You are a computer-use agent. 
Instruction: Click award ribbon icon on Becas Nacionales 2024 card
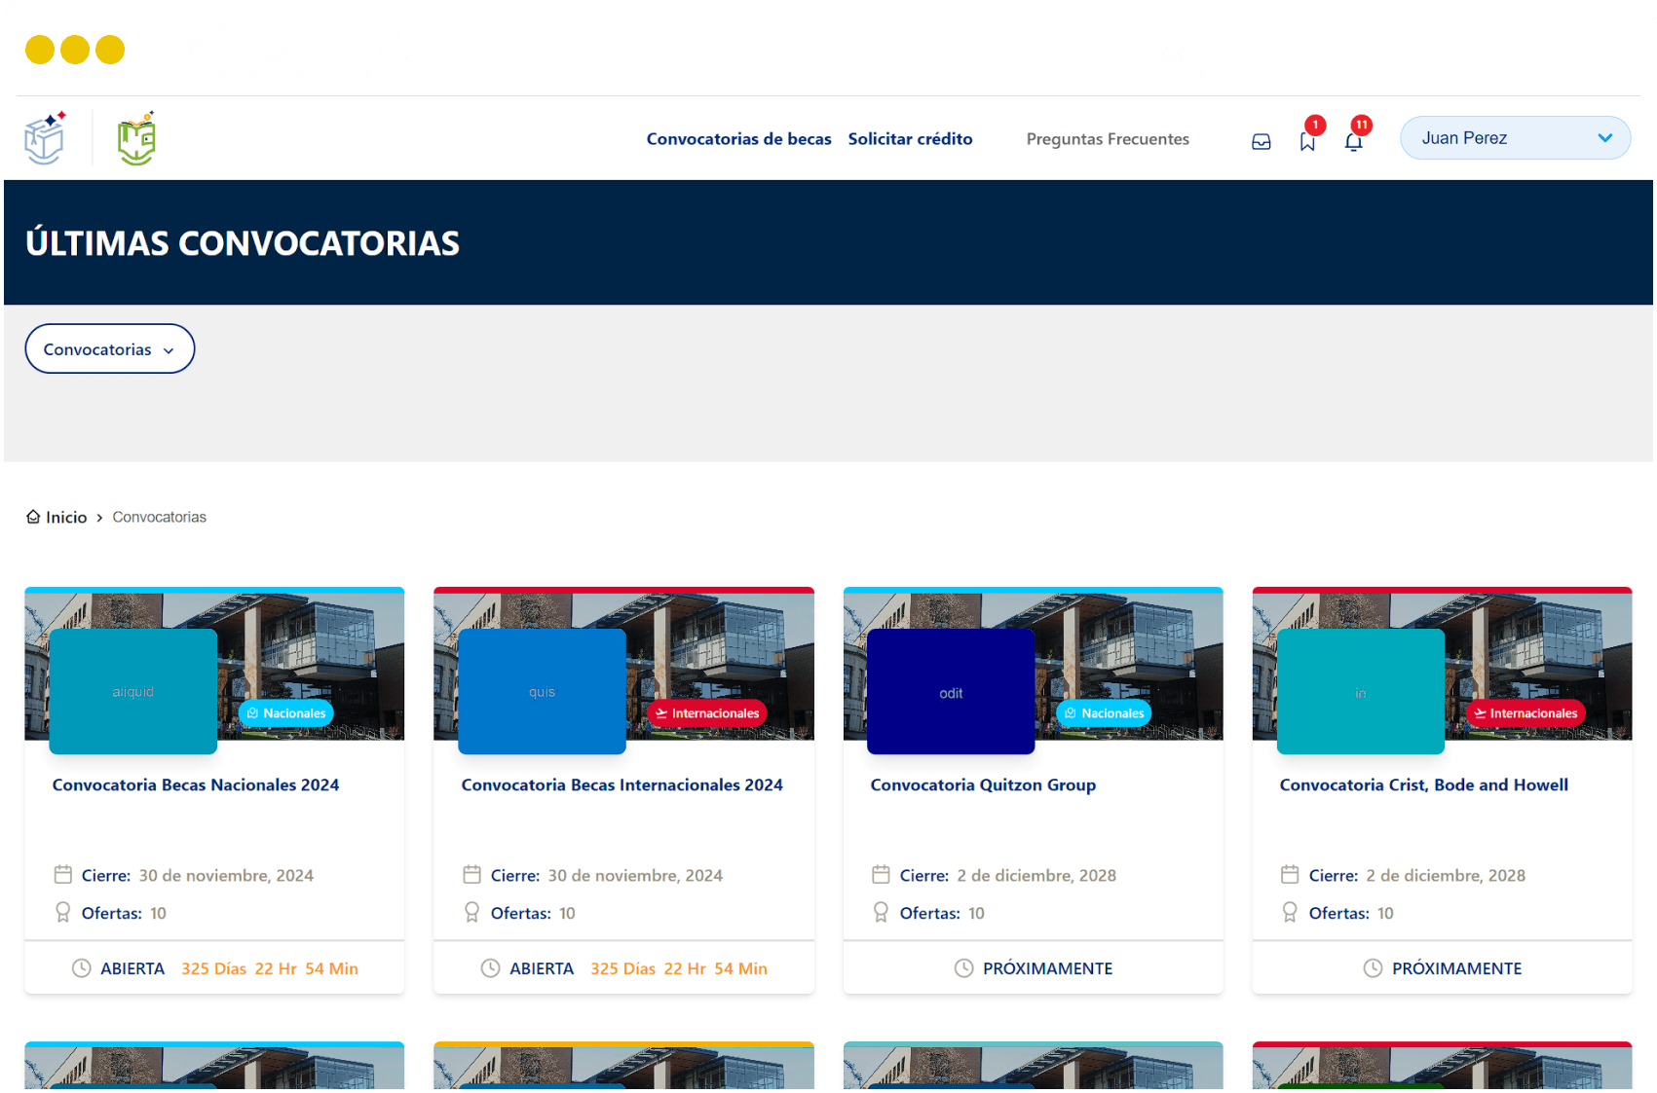(x=63, y=912)
